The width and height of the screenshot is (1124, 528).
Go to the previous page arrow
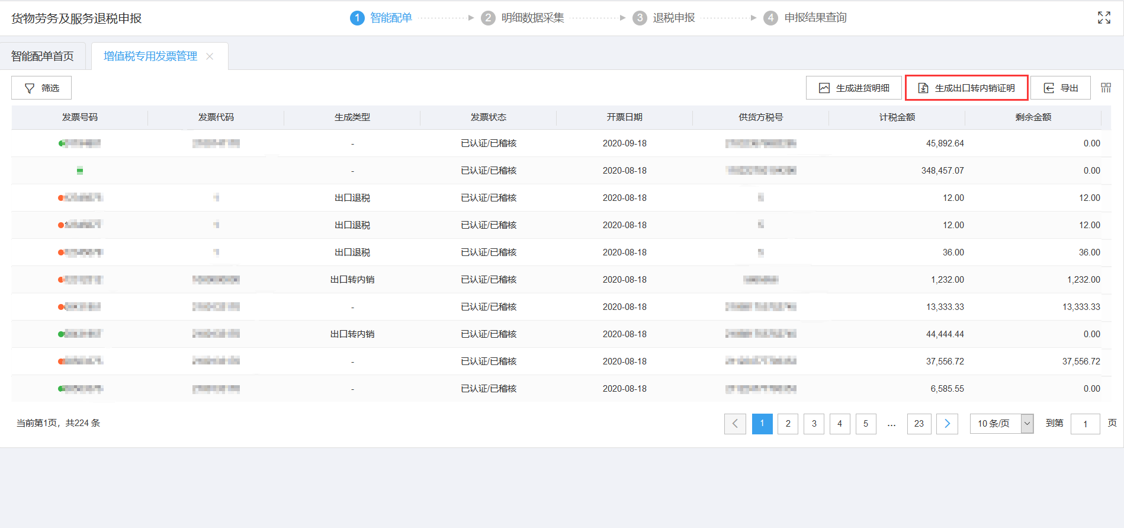735,424
